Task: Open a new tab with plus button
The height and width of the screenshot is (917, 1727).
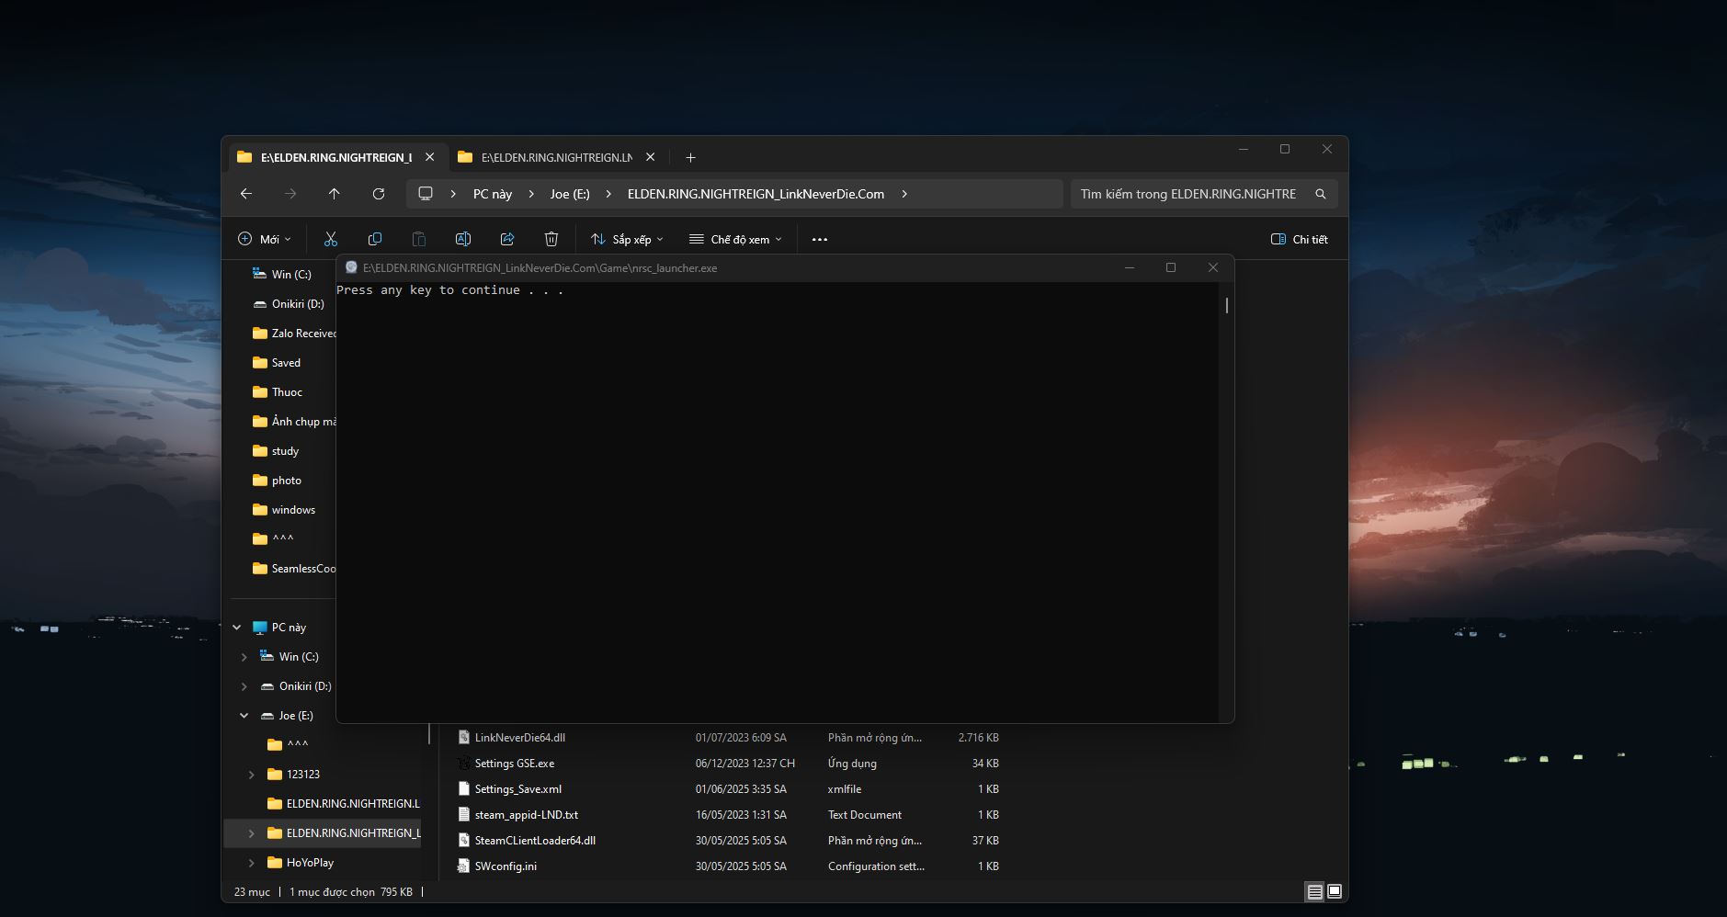Action: click(x=690, y=157)
